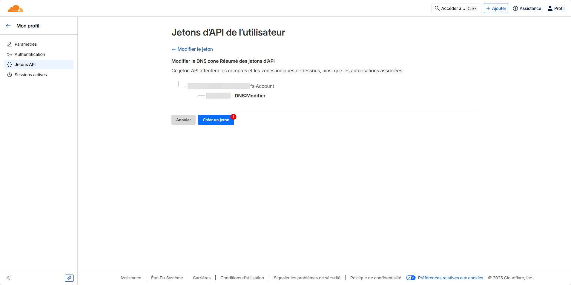
Task: Open État Du Système footer link
Action: tap(167, 278)
